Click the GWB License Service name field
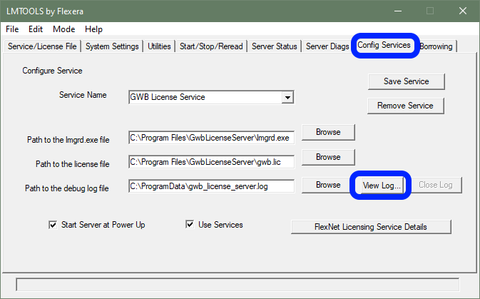Image resolution: width=480 pixels, height=299 pixels. (205, 97)
